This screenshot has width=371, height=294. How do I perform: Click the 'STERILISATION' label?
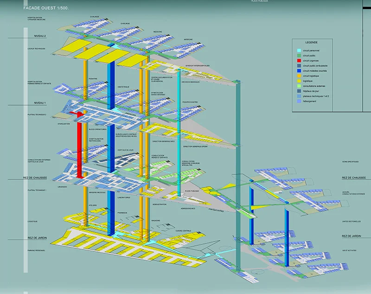64,124
